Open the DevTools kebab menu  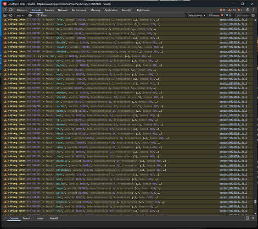click(x=253, y=10)
